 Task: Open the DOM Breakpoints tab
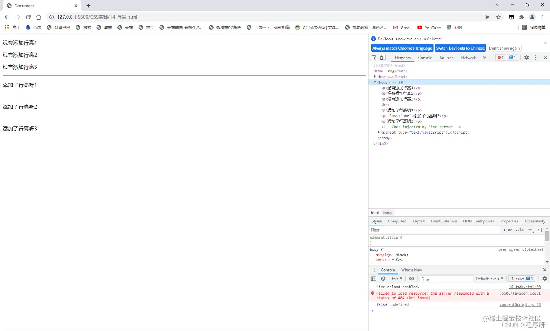[478, 221]
